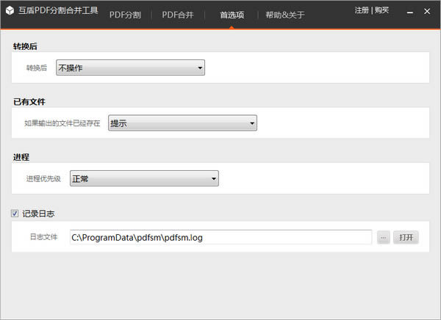This screenshot has width=441, height=320.
Task: Open the 进程优先级 dropdown showing 正常
Action: click(x=144, y=178)
